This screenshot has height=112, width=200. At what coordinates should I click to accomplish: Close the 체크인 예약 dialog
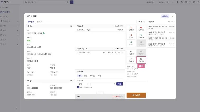173,16
